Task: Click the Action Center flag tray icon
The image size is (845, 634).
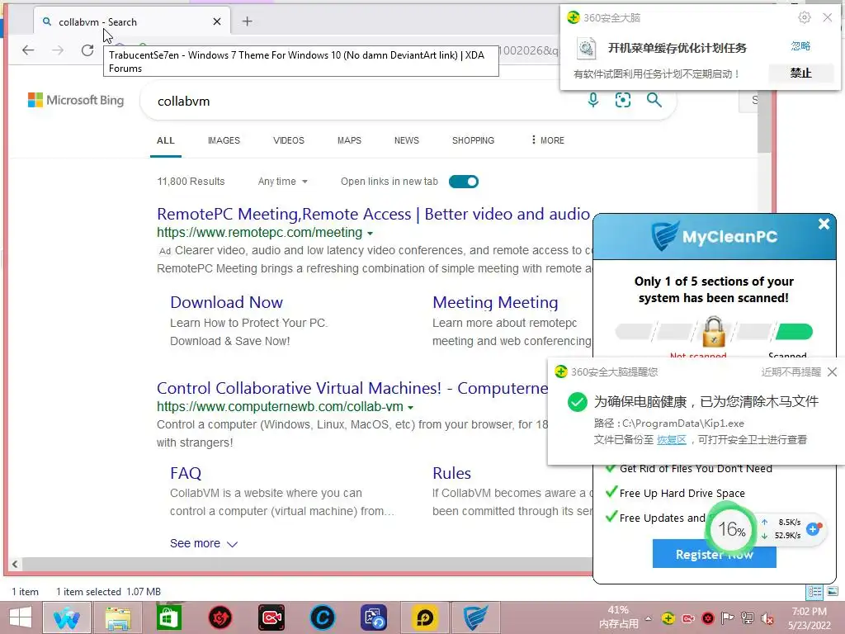Action: pyautogui.click(x=728, y=619)
